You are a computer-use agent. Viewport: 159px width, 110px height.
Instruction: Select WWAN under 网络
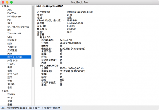[11, 94]
